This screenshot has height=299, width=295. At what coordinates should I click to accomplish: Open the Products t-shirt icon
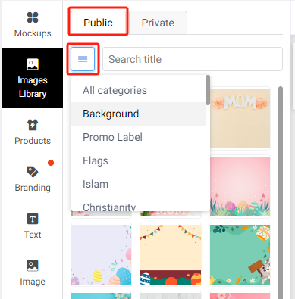(33, 125)
